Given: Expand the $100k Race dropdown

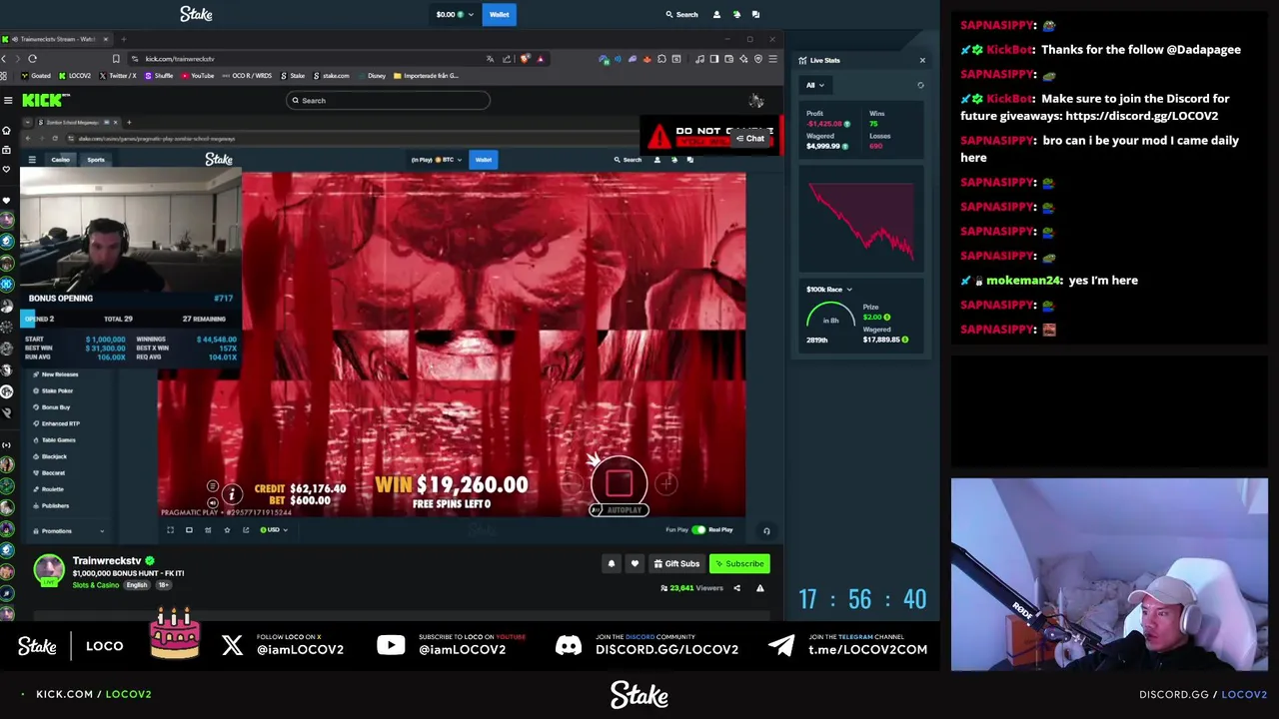Looking at the screenshot, I should [829, 290].
